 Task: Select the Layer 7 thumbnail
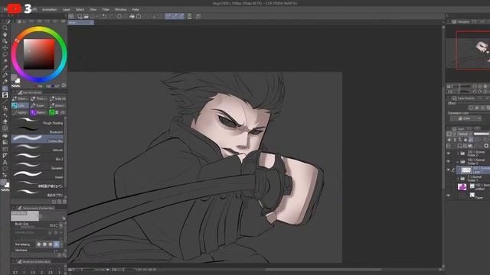tap(466, 170)
